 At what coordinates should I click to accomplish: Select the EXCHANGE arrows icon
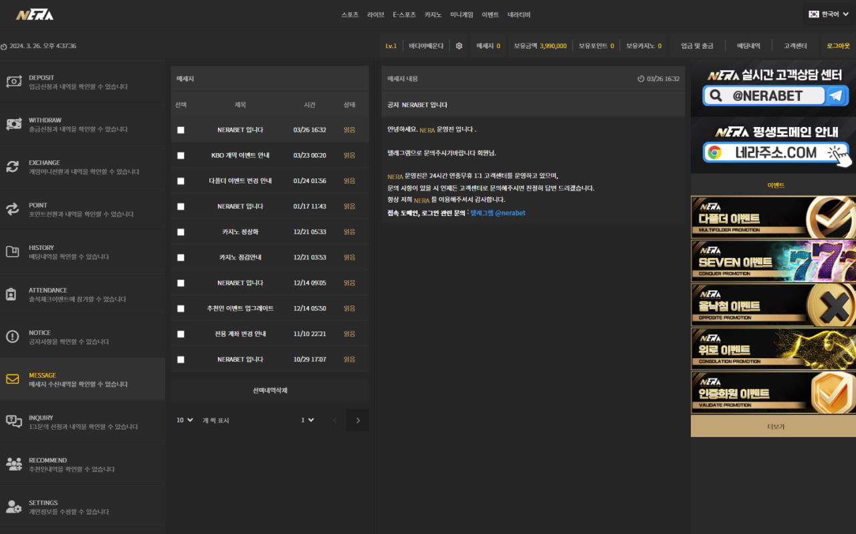pyautogui.click(x=13, y=166)
